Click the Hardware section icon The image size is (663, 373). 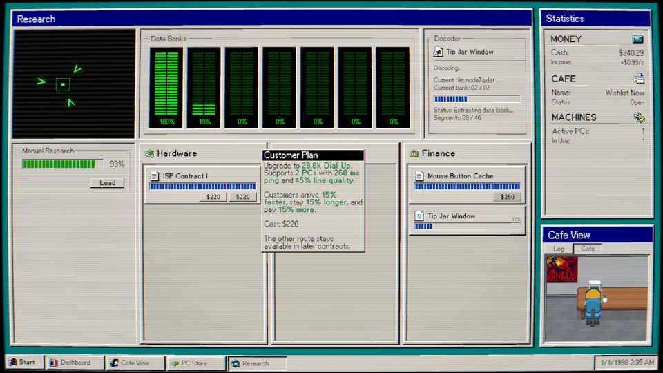pos(149,153)
